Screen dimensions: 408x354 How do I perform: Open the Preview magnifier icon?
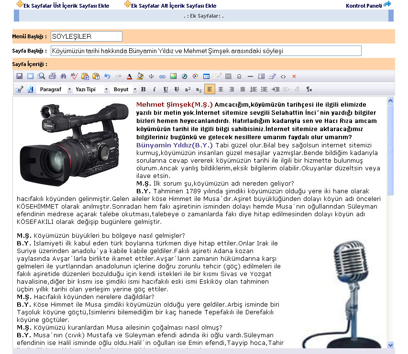tap(41, 76)
